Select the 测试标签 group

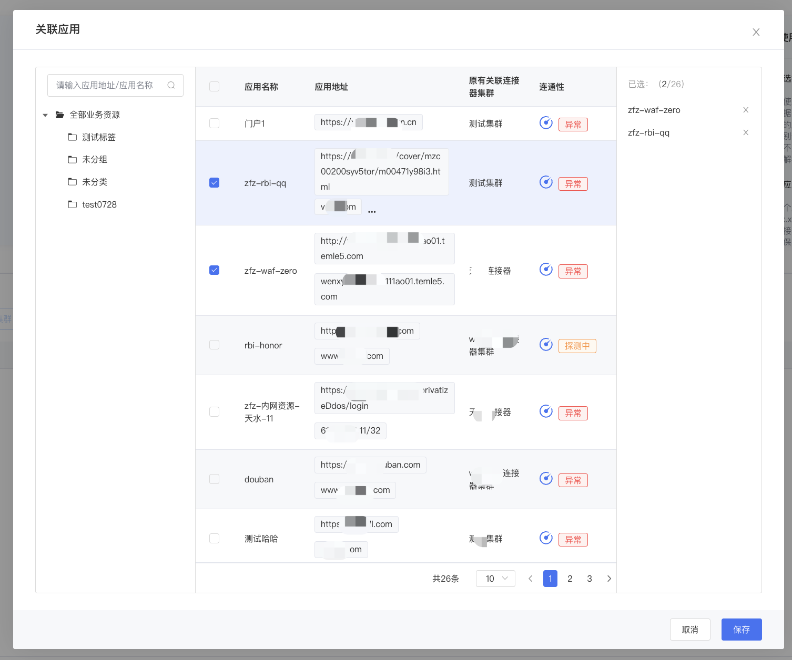99,137
